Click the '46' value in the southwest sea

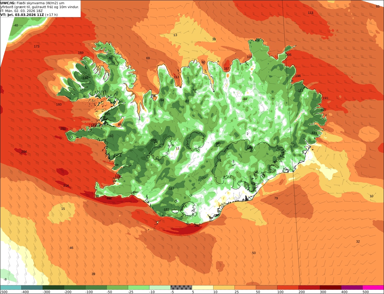point(71,248)
